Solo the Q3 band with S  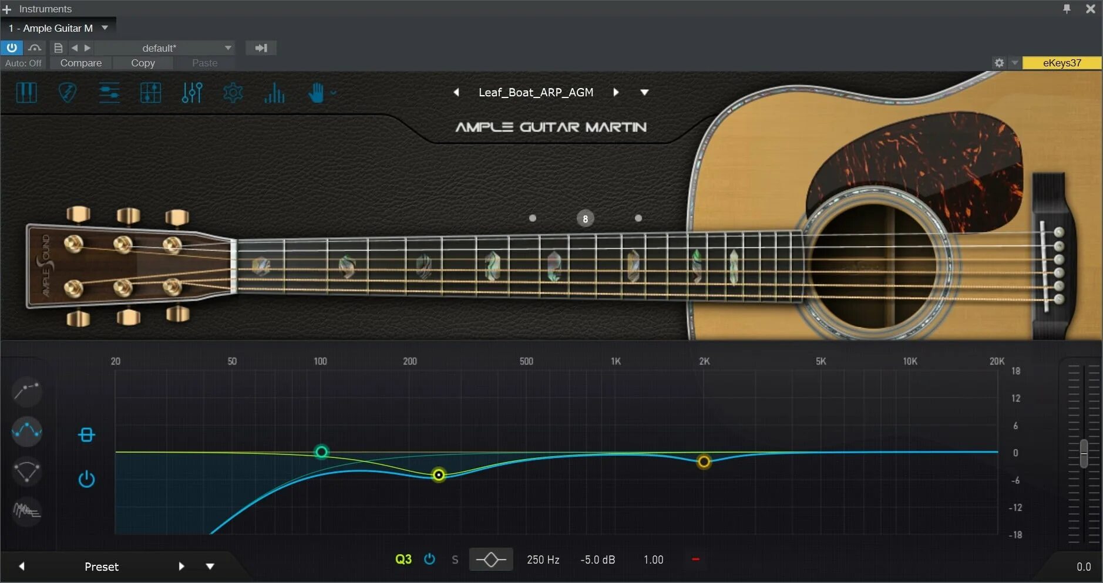click(x=455, y=560)
